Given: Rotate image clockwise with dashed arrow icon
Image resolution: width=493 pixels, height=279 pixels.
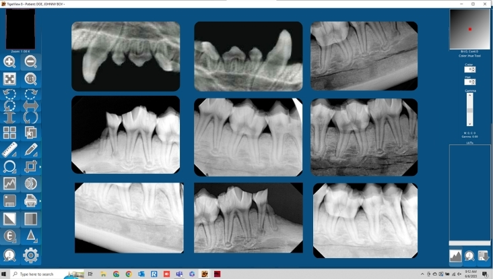Looking at the screenshot, I should (x=30, y=94).
